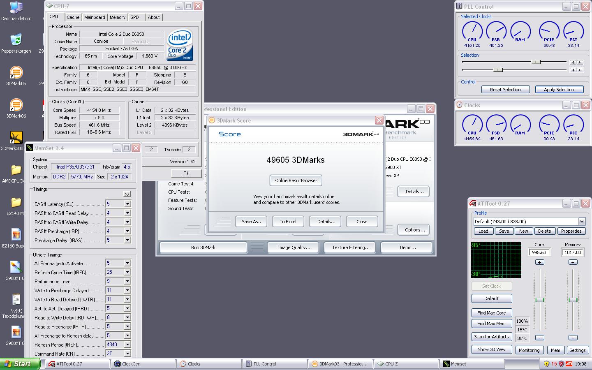The height and width of the screenshot is (370, 592).
Task: Switch to CPU-Z SPD tab
Action: 134,17
